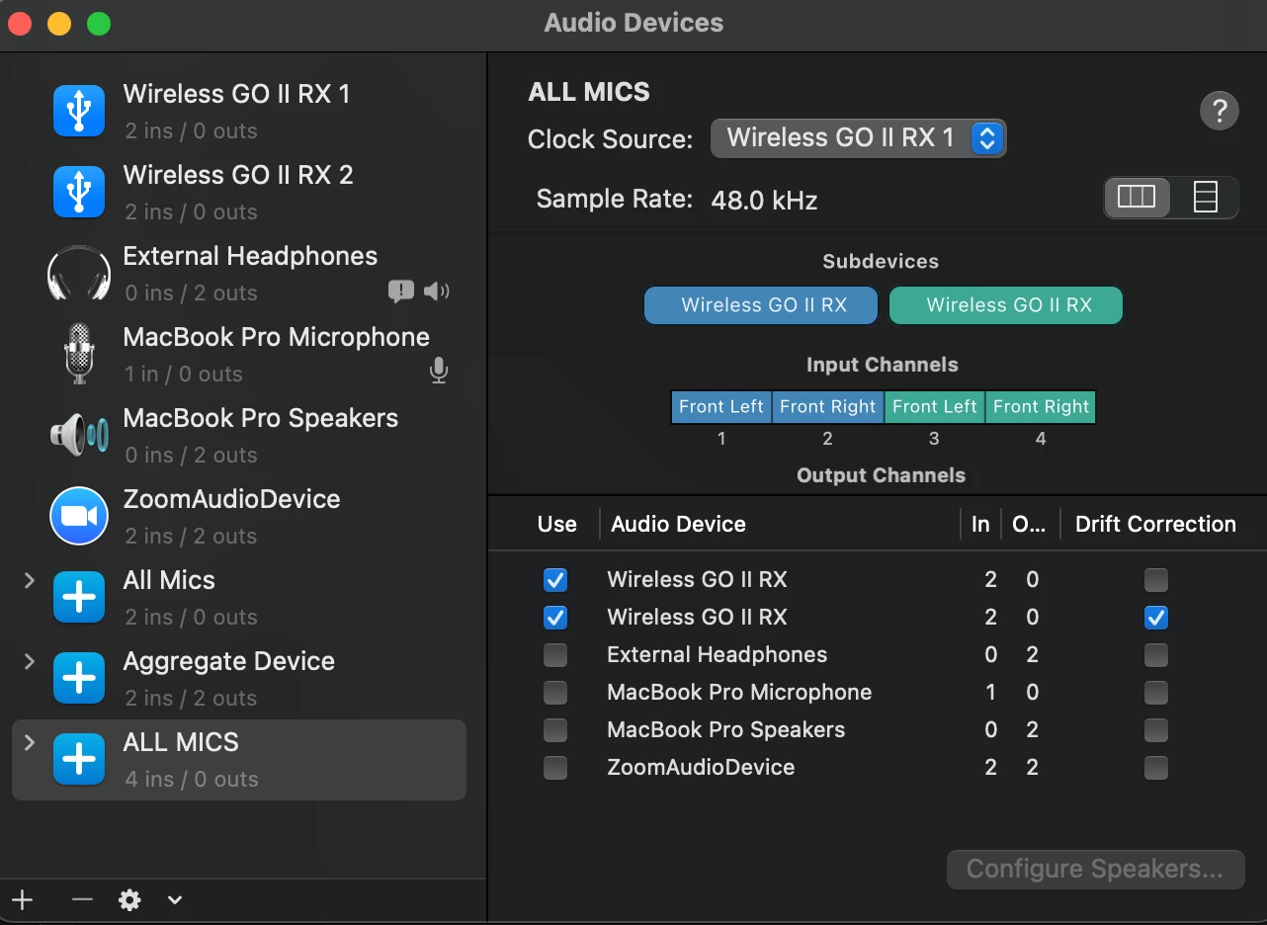Enable drift correction for first Wireless GO II RX

[x=1155, y=579]
